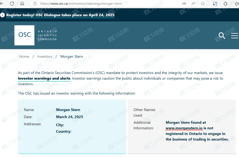Click the Country: field label
Screen dimensions: 239x157
click(63, 132)
